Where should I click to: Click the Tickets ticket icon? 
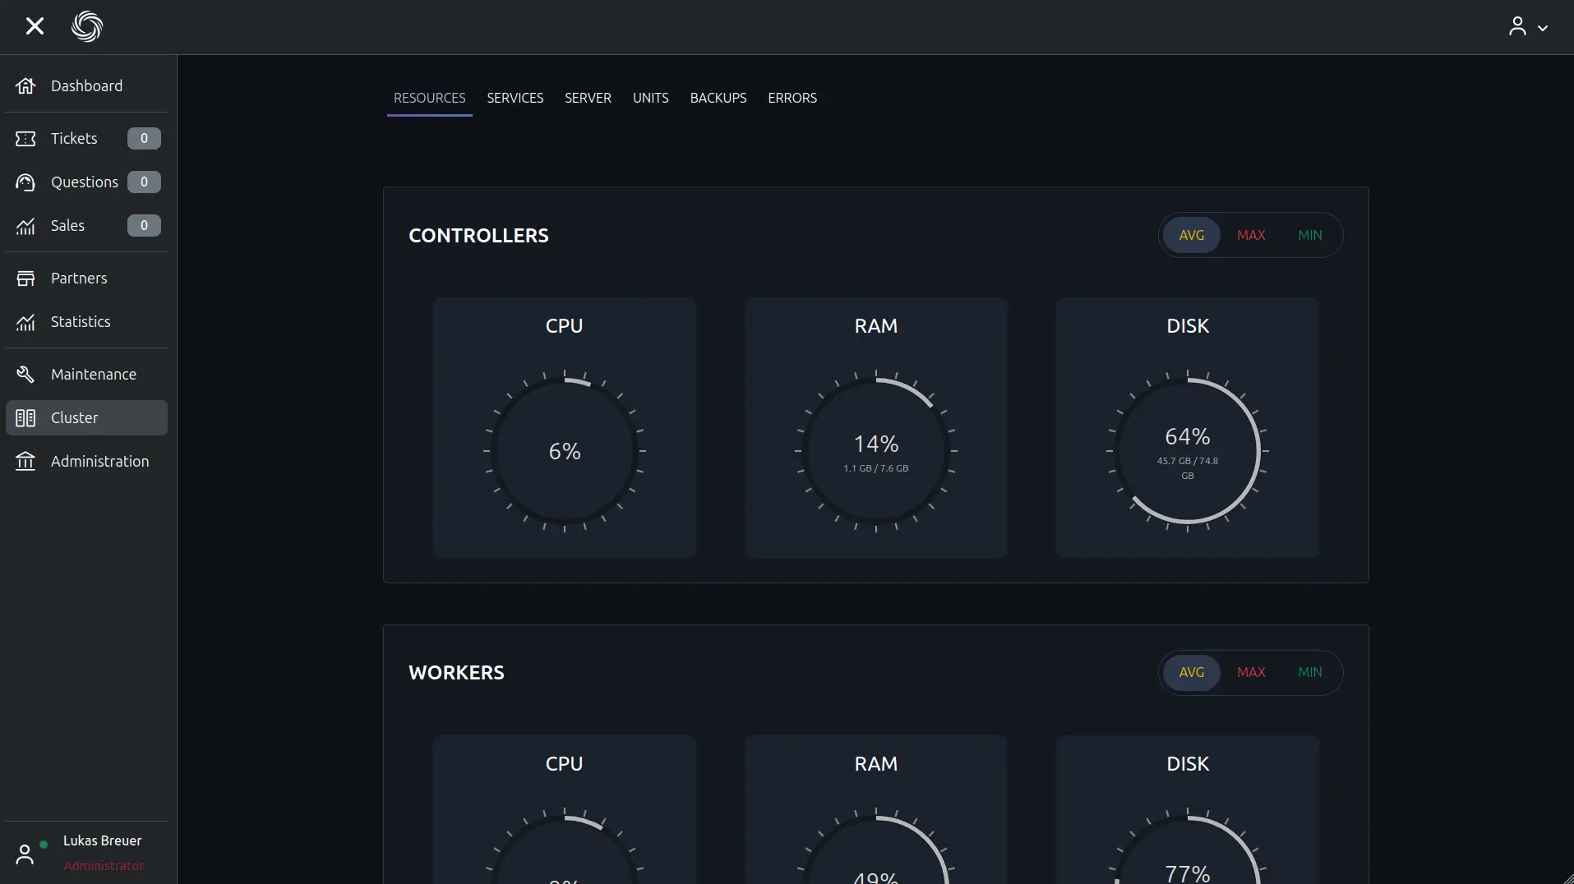click(x=25, y=139)
